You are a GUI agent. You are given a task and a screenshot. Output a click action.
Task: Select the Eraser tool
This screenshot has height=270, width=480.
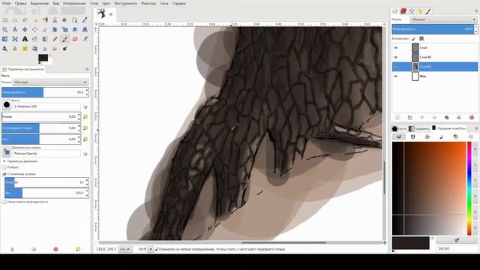75,39
